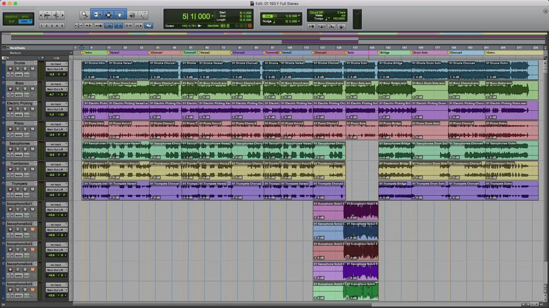Viewport: 549px width, 308px height.
Task: Open the Grid value dropdown
Action: (299, 16)
